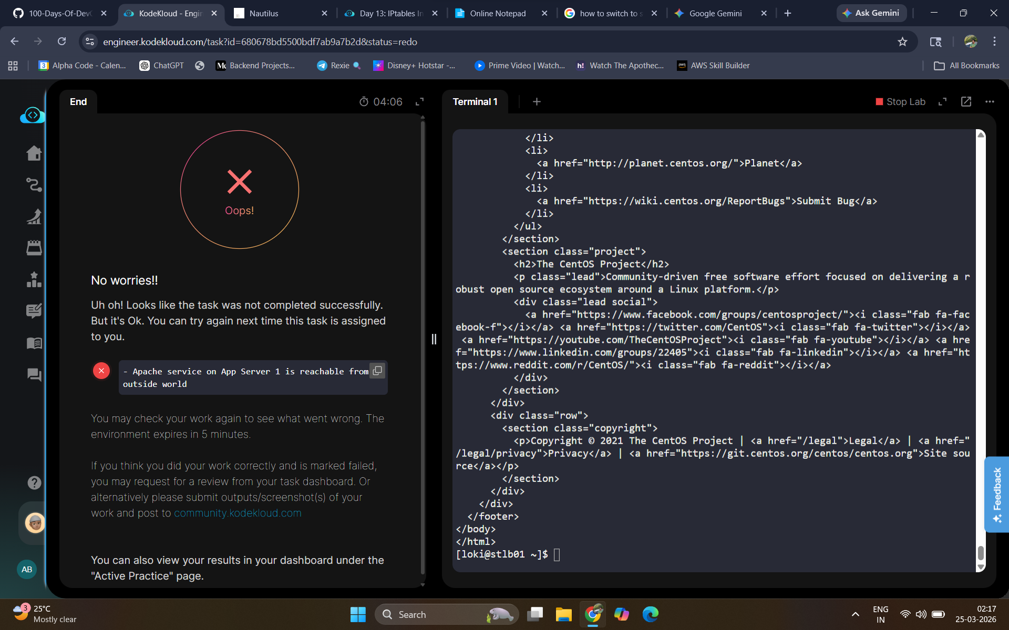This screenshot has height=630, width=1009.
Task: Click the learning path route icon in the sidebar
Action: 34,185
